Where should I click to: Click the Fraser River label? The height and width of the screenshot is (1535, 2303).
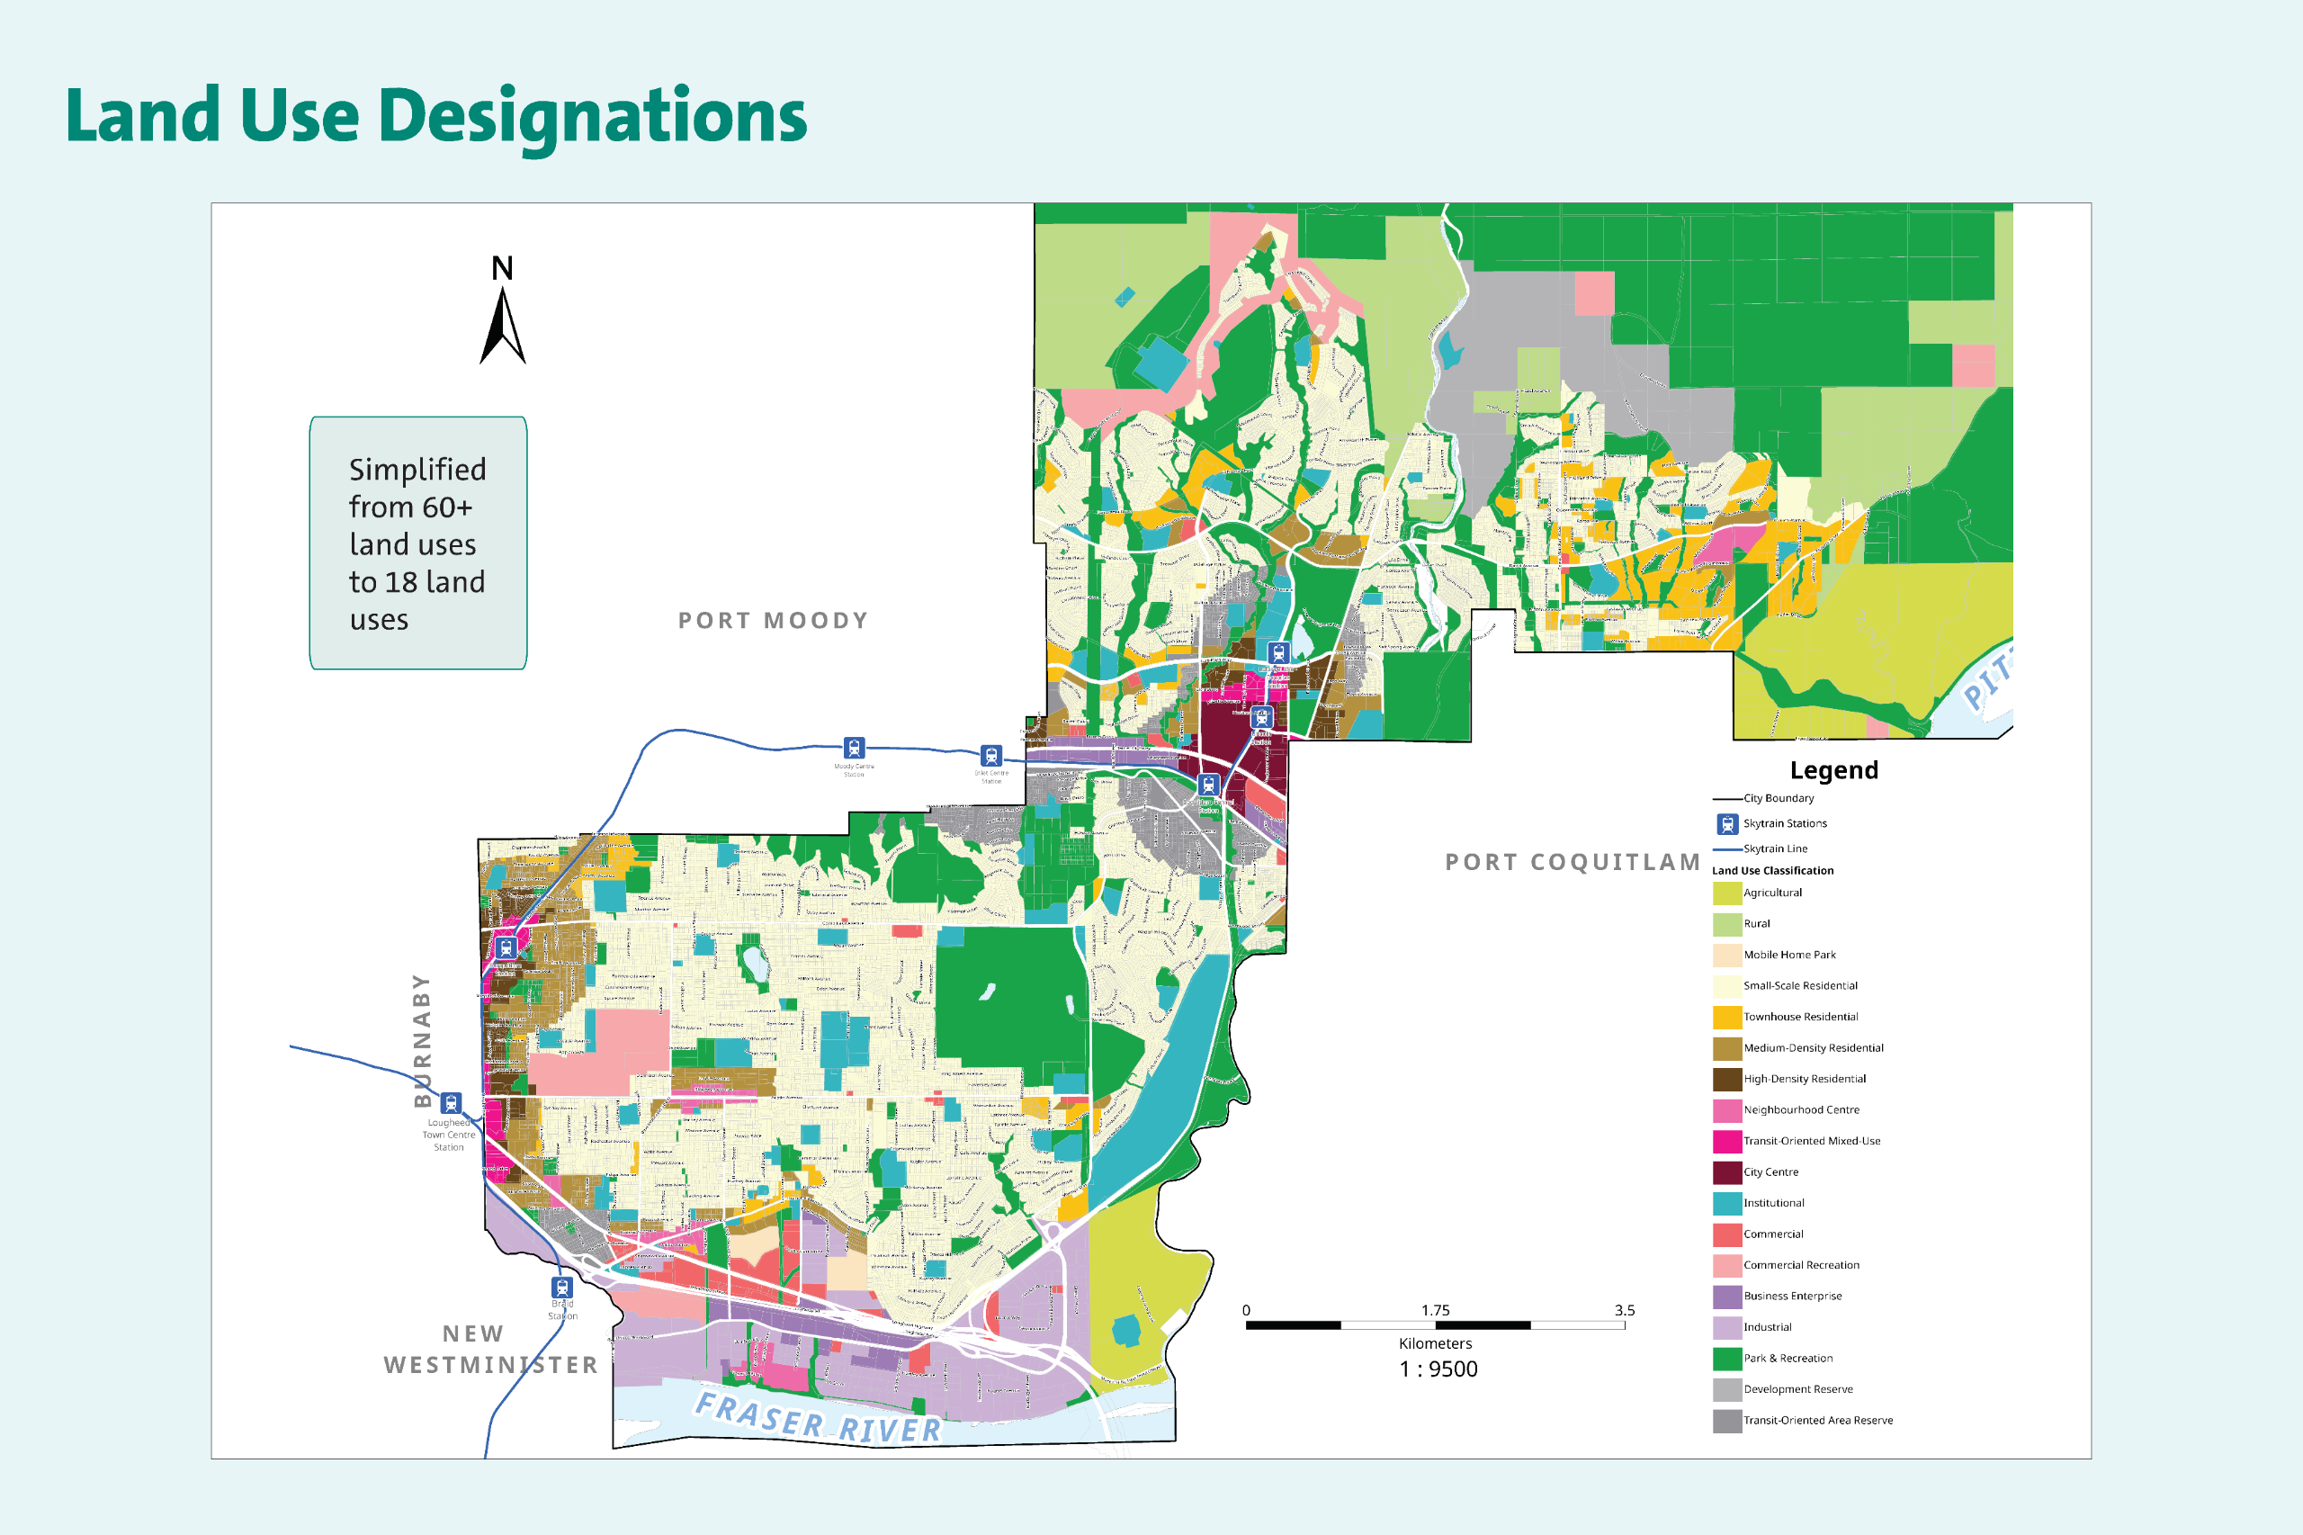pos(817,1419)
